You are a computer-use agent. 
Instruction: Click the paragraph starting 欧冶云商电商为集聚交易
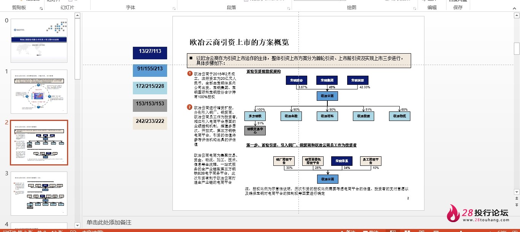point(215,169)
